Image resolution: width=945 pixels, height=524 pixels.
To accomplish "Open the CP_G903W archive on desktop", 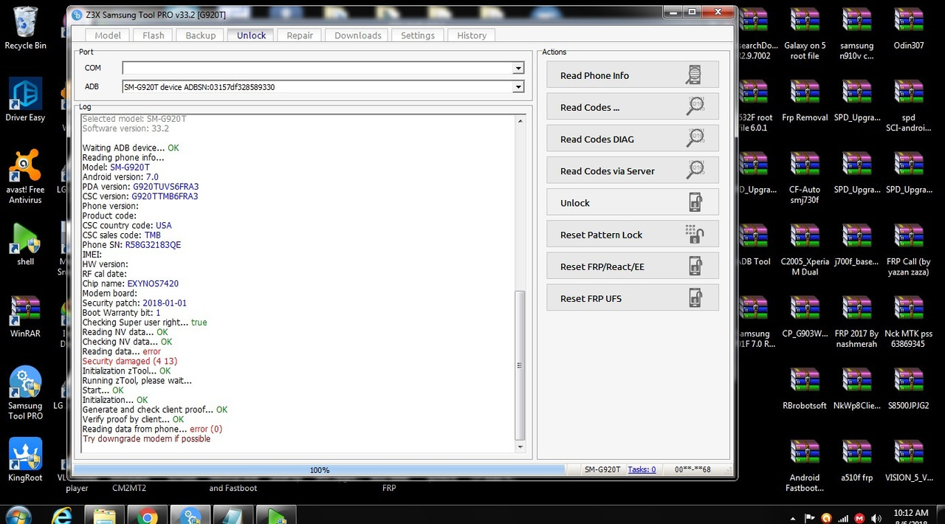I will pos(805,317).
